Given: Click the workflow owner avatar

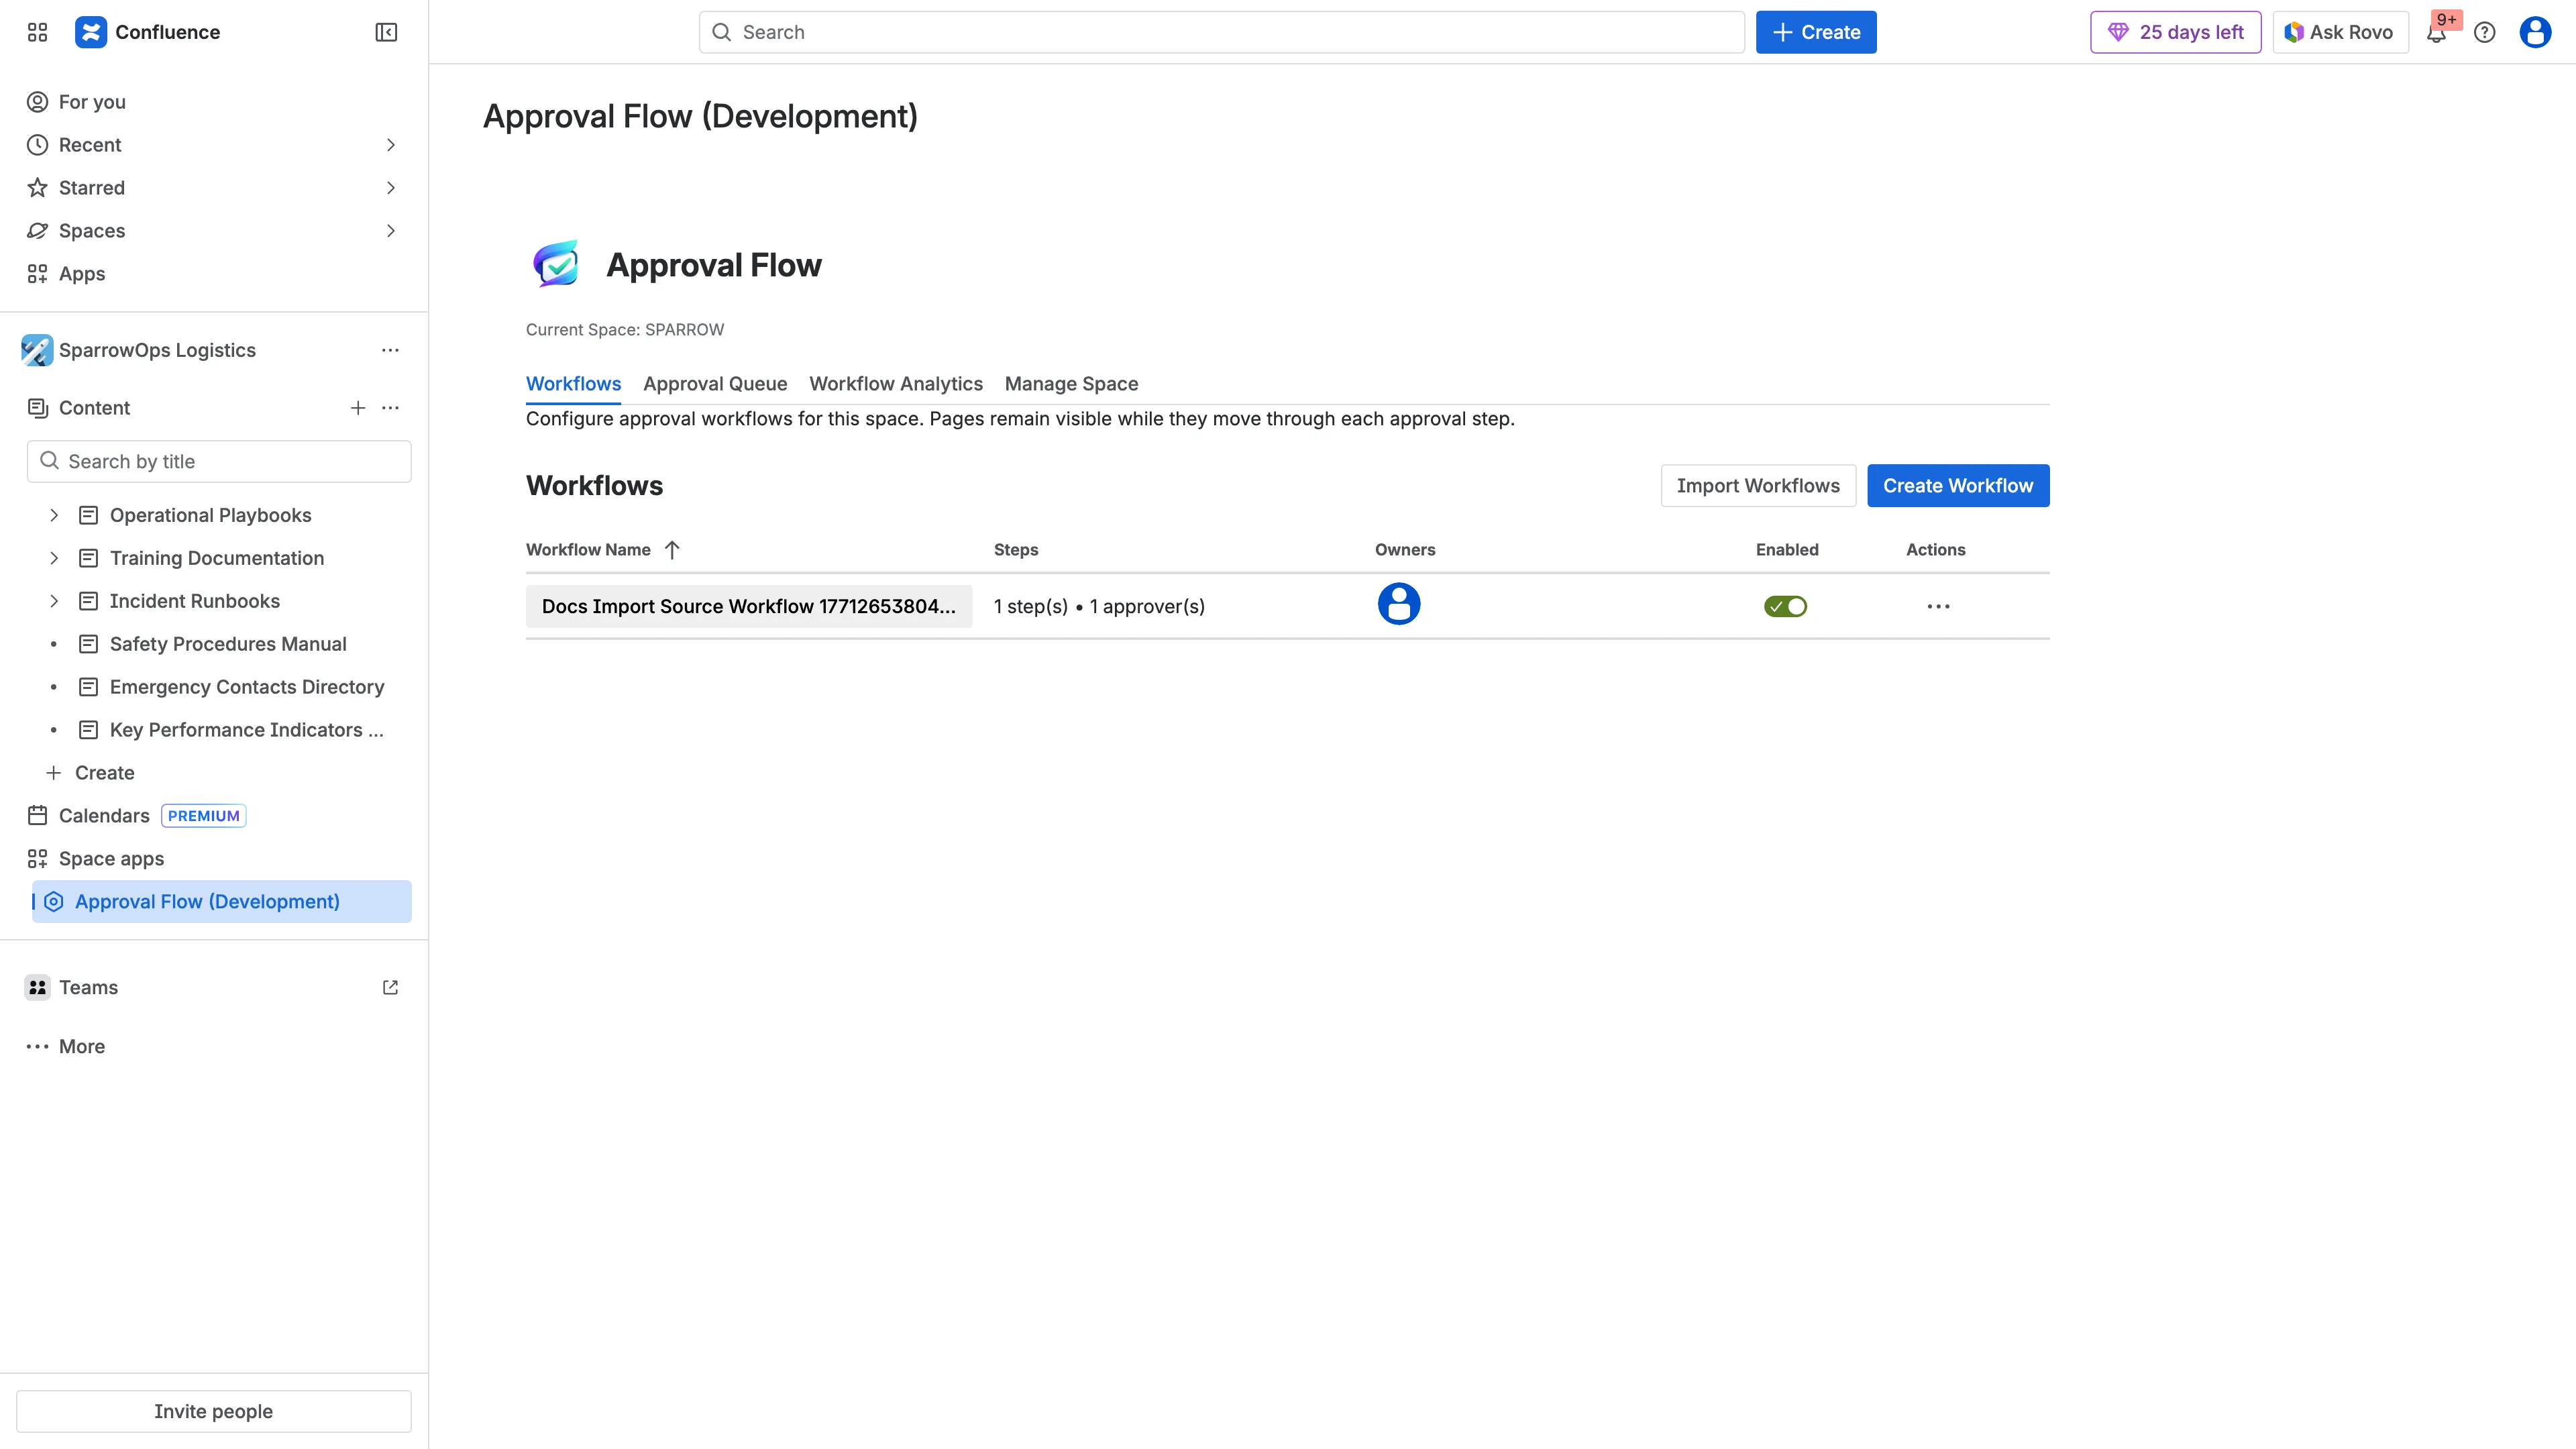Looking at the screenshot, I should click(1399, 604).
